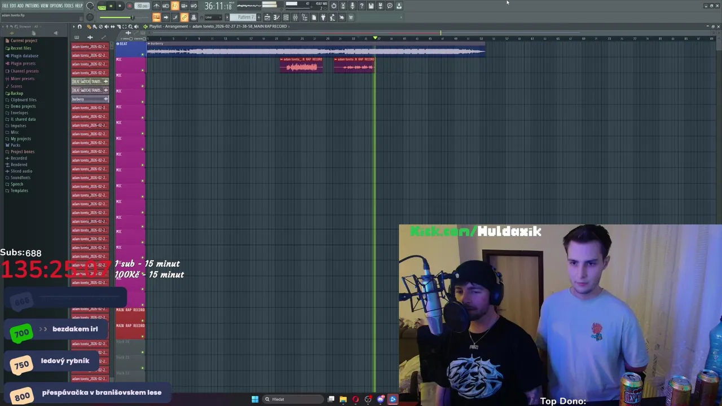This screenshot has width=722, height=406.
Task: Select the playlist Slice tool
Action: pyautogui.click(x=118, y=27)
